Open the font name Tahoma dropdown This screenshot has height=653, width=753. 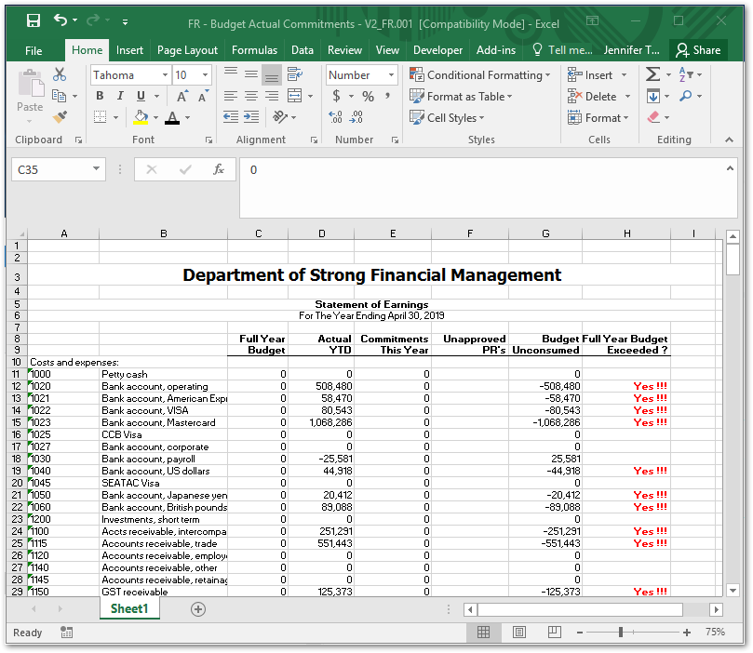point(165,75)
